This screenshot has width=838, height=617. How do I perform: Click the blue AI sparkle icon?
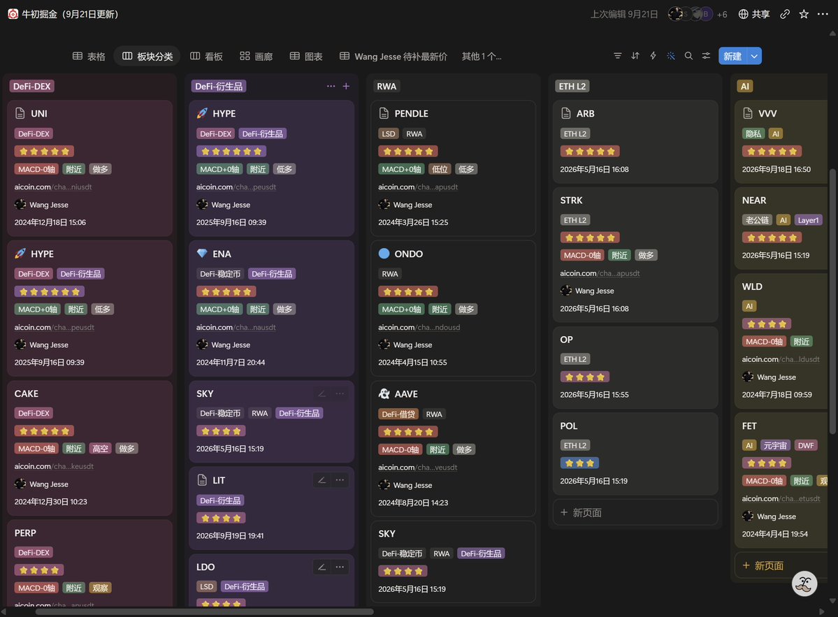pyautogui.click(x=671, y=56)
